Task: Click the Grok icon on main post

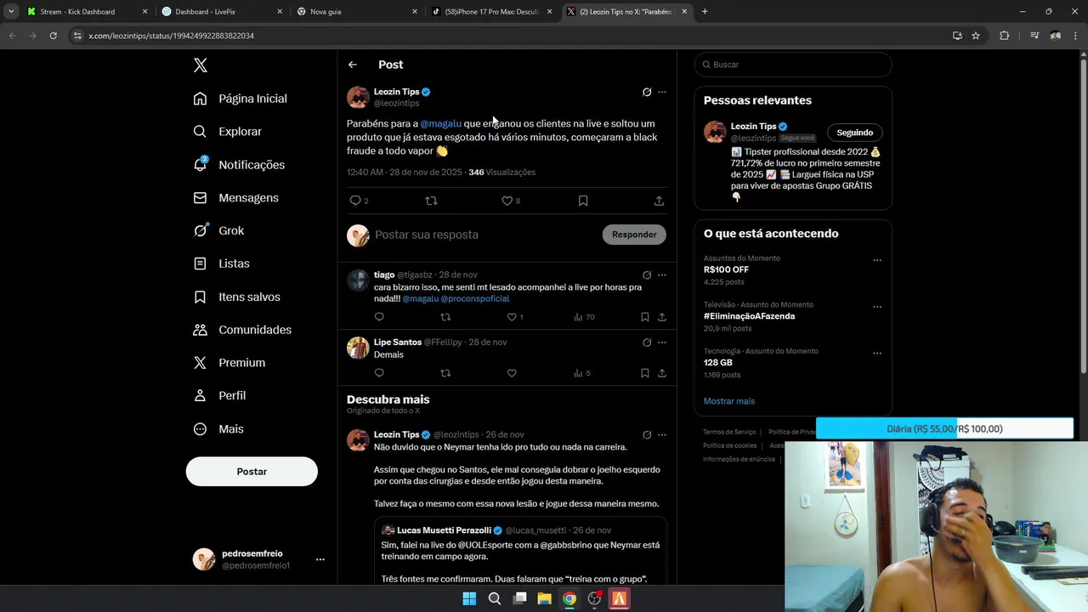Action: click(x=647, y=92)
